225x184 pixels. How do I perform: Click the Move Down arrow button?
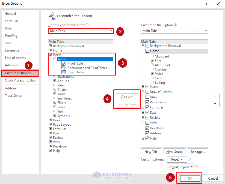(x=215, y=104)
